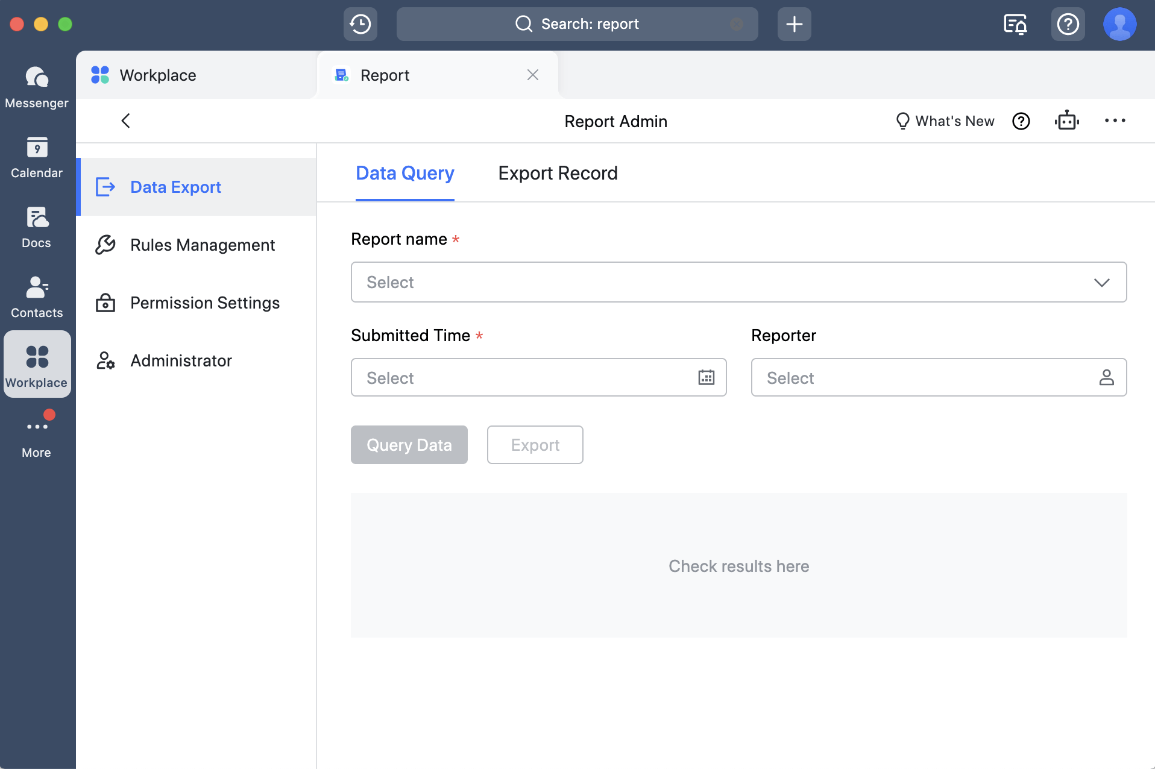Open the screen share notification icon
Image resolution: width=1155 pixels, height=769 pixels.
pyautogui.click(x=1016, y=24)
